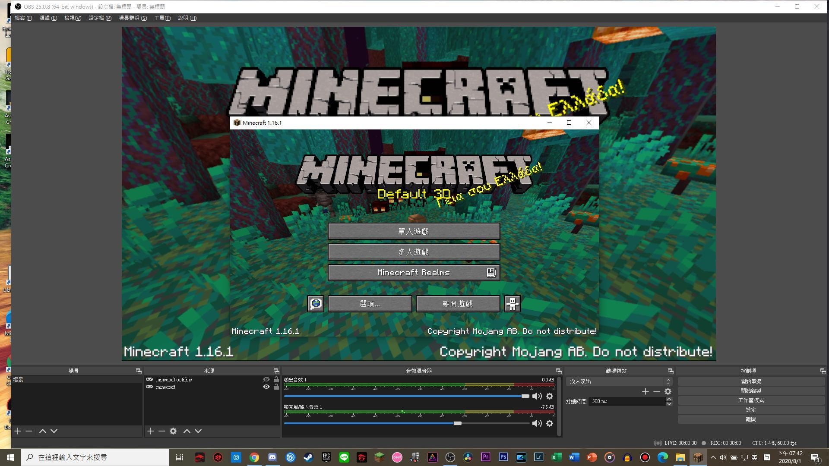Increase transition duration with the up stepper
The height and width of the screenshot is (466, 829).
pyautogui.click(x=669, y=399)
